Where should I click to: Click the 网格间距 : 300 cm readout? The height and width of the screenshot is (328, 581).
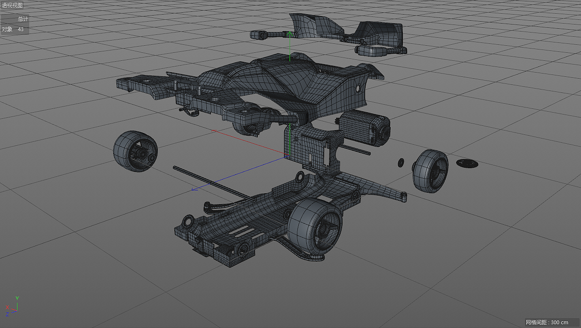click(x=547, y=322)
